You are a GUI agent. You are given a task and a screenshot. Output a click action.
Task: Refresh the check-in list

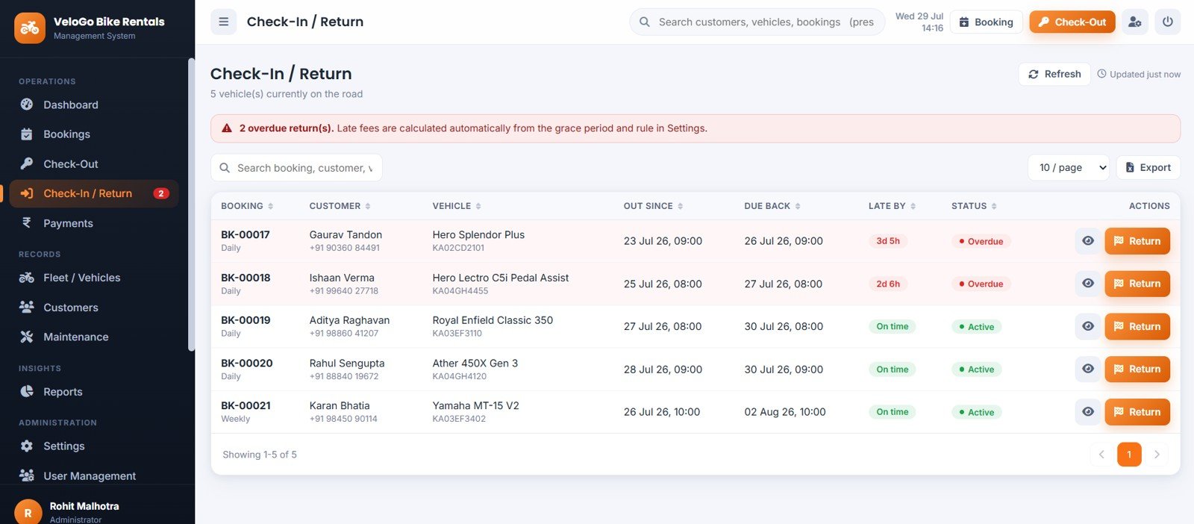pyautogui.click(x=1054, y=74)
